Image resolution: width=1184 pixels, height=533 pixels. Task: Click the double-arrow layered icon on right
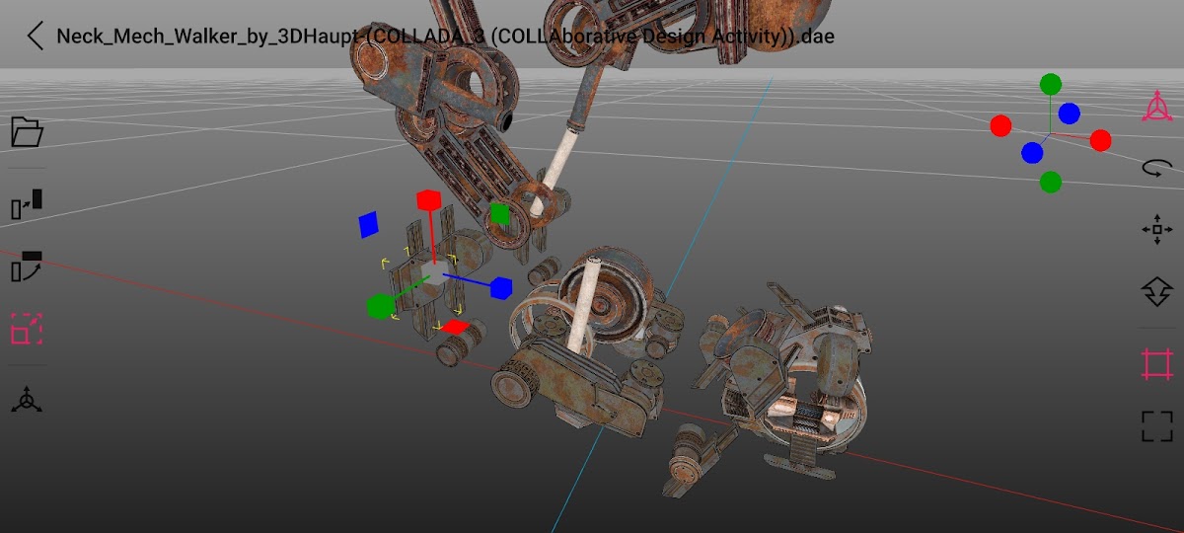coord(1156,292)
